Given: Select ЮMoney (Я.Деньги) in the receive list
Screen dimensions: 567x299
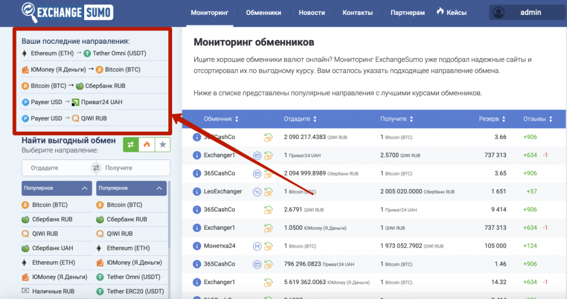Looking at the screenshot, I should 129,263.
